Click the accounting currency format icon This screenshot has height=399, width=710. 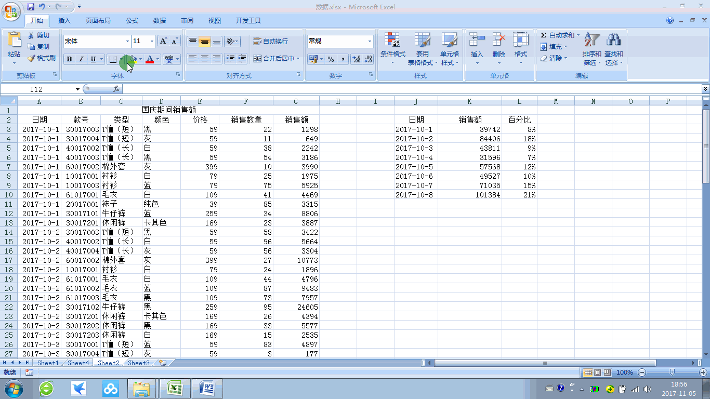pyautogui.click(x=313, y=59)
